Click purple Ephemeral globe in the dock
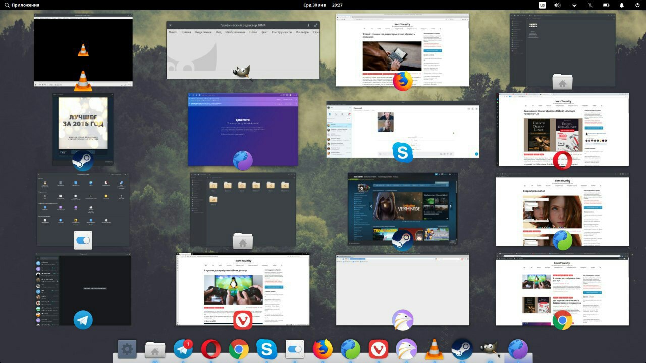Viewport: 646px width, 363px height. [x=518, y=349]
